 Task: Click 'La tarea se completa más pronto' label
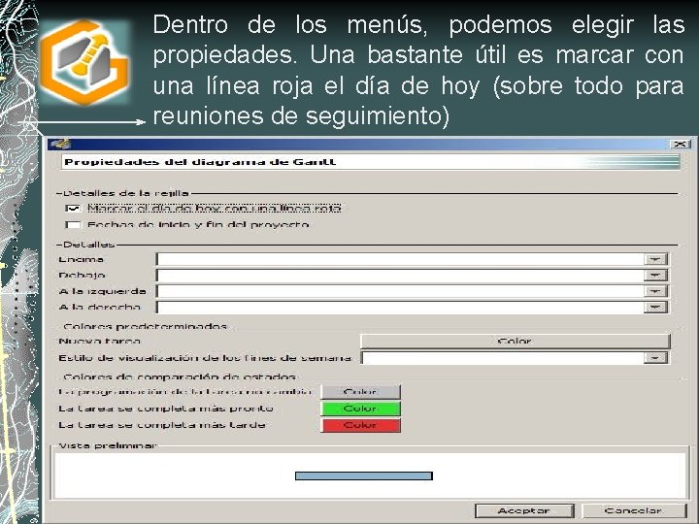coord(165,409)
